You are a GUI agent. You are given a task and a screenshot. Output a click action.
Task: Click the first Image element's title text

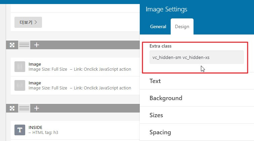(x=35, y=64)
